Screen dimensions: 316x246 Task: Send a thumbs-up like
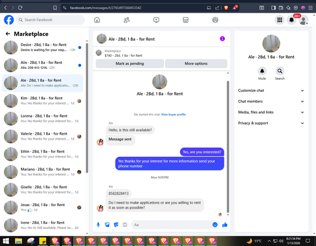point(225,224)
